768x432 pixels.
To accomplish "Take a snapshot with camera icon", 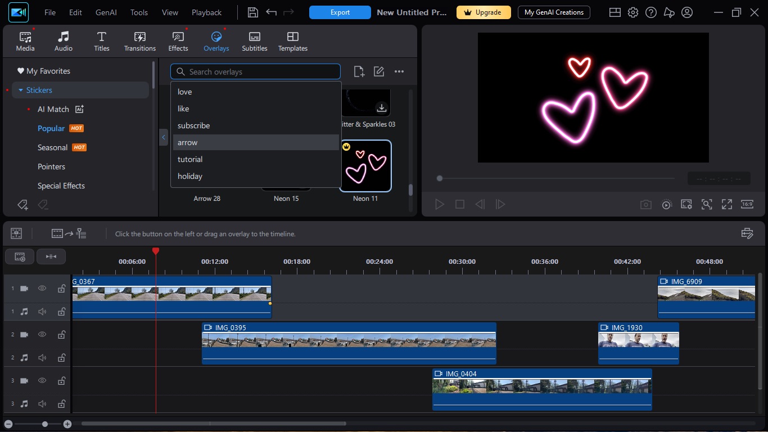I will (x=646, y=205).
